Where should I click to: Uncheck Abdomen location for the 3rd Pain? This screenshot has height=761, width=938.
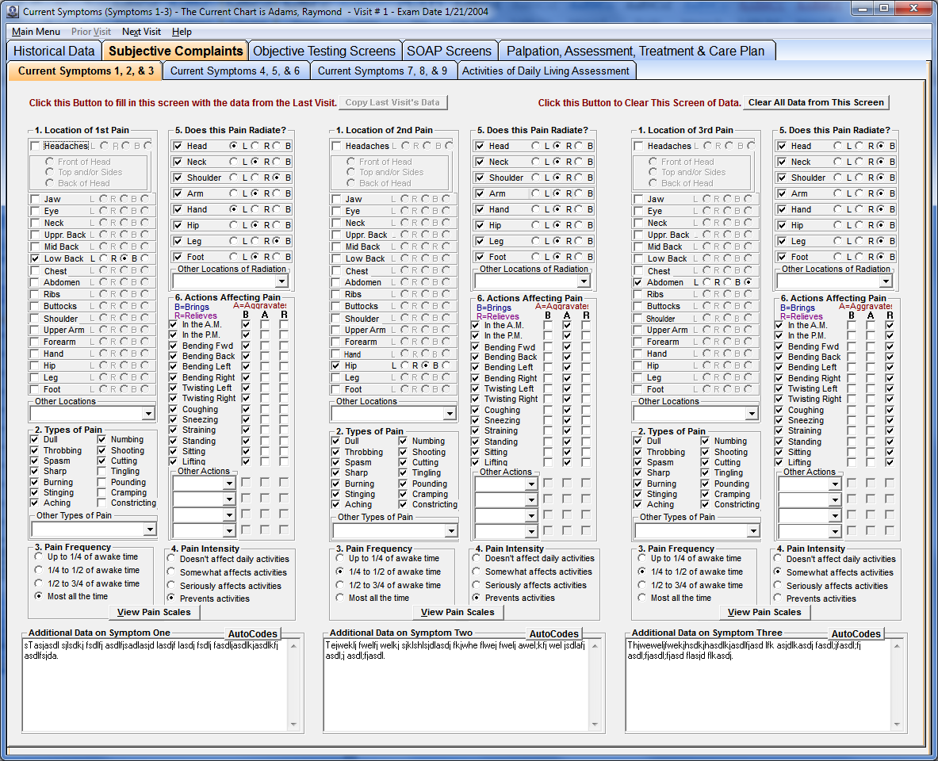point(637,282)
